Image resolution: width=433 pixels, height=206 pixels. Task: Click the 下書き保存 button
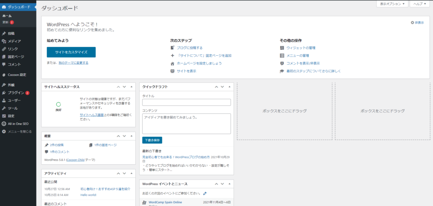point(152,140)
